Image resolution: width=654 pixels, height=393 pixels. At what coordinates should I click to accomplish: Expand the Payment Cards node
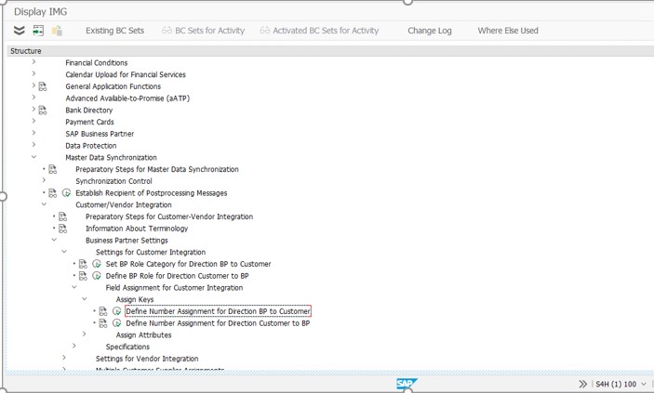tap(33, 122)
